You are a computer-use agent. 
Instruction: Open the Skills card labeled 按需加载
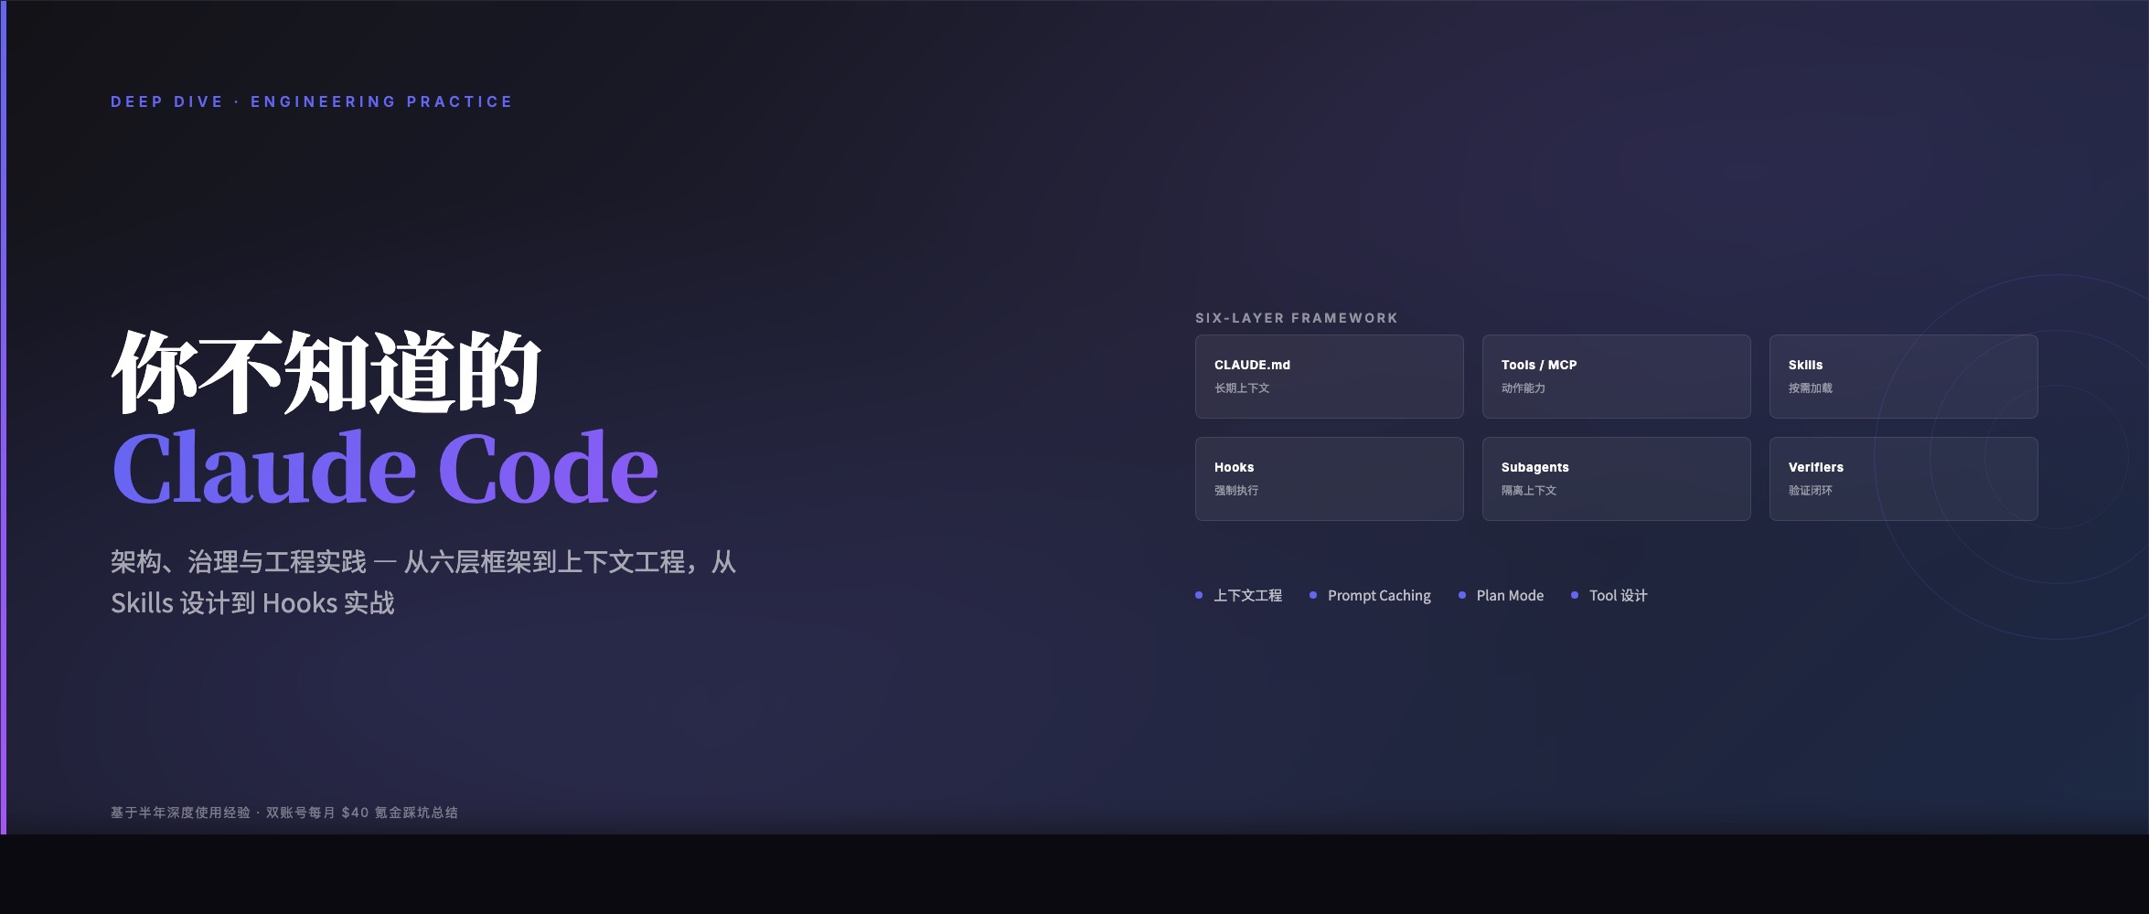click(1903, 376)
